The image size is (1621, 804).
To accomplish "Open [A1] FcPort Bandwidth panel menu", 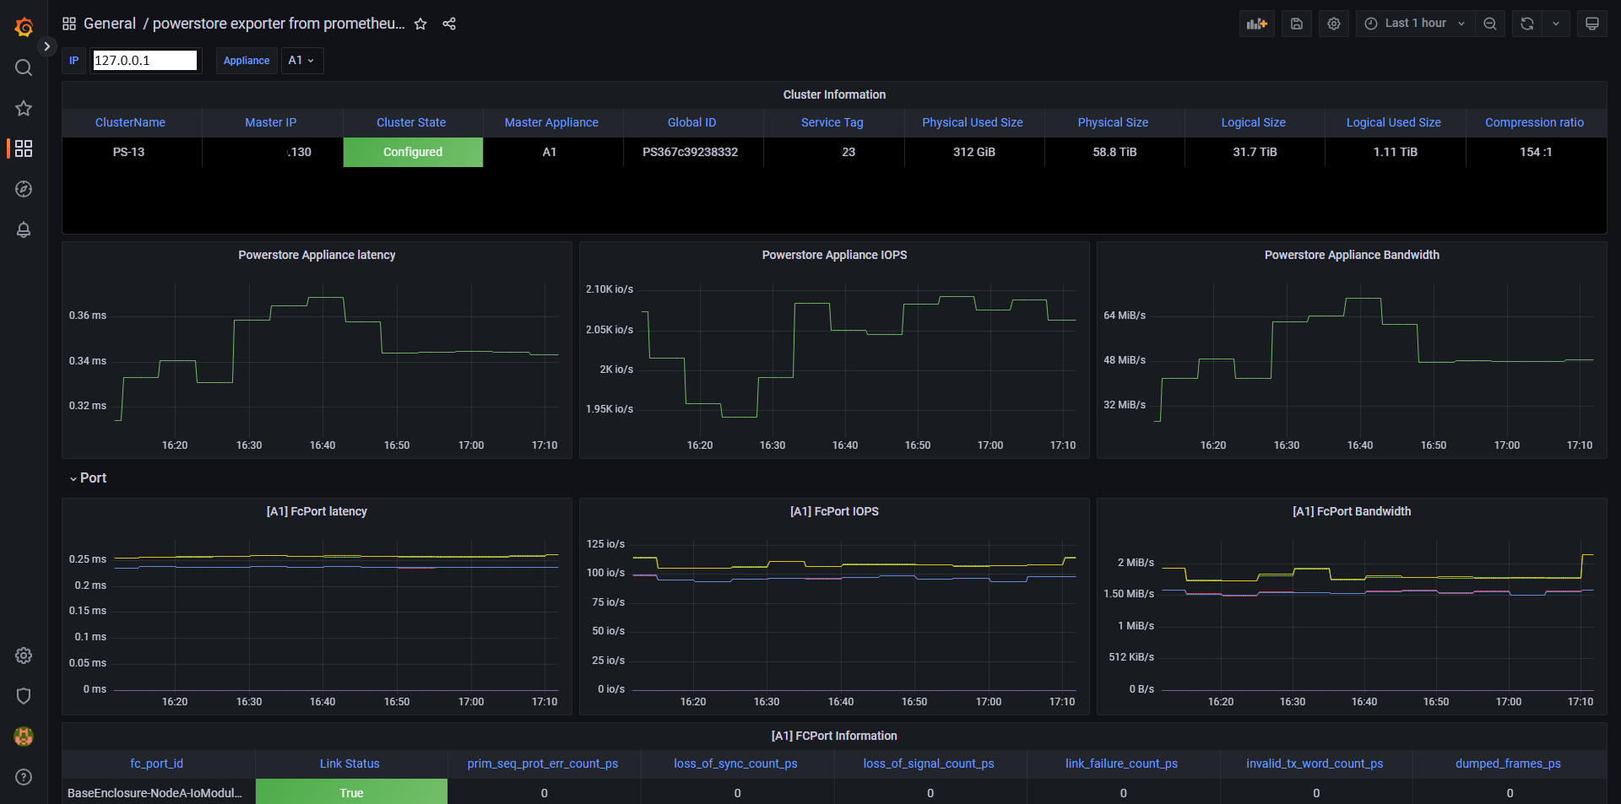I will coord(1352,511).
